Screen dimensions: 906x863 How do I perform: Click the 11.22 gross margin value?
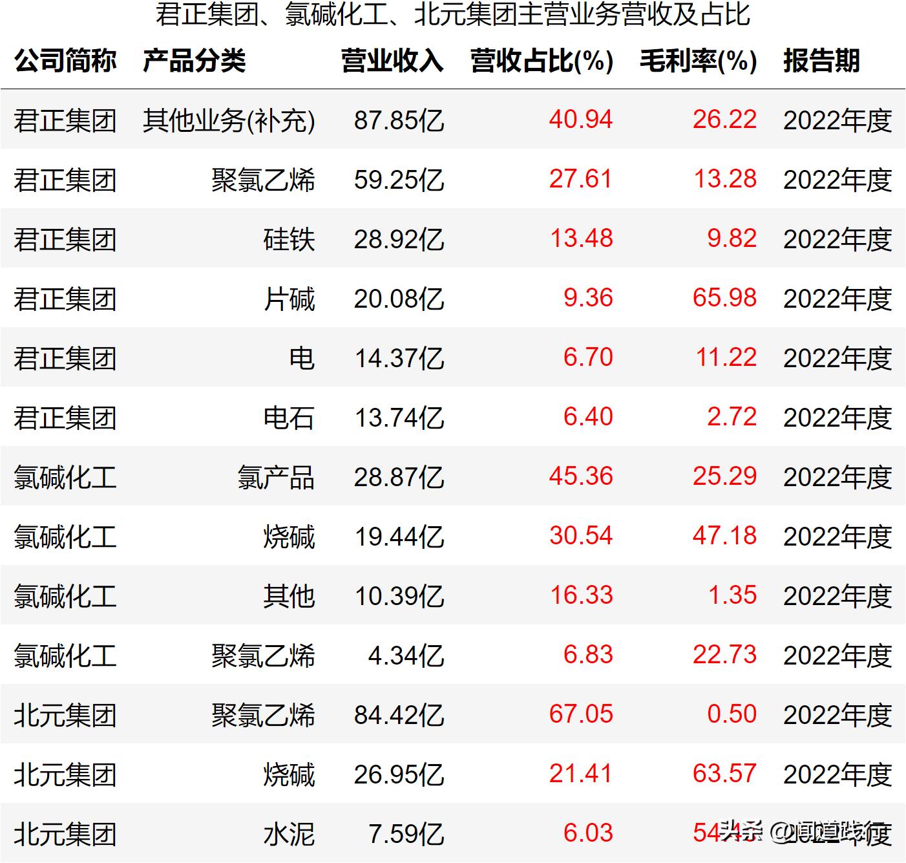click(726, 357)
